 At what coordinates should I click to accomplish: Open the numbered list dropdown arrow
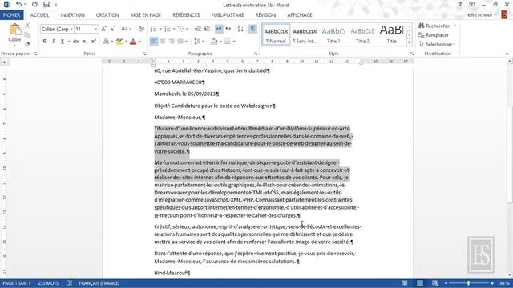174,29
